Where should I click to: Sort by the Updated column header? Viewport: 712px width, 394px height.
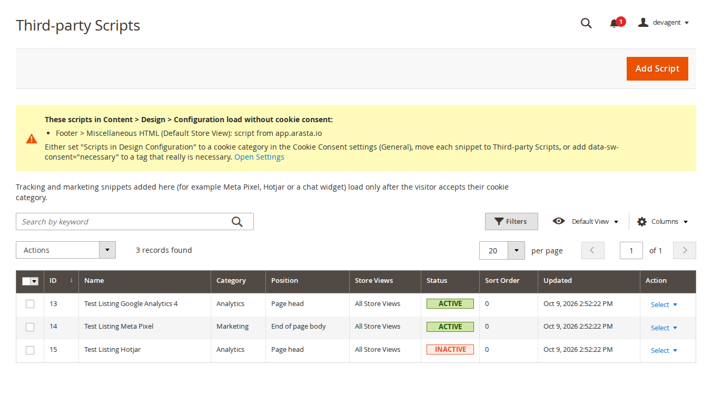[x=589, y=281]
